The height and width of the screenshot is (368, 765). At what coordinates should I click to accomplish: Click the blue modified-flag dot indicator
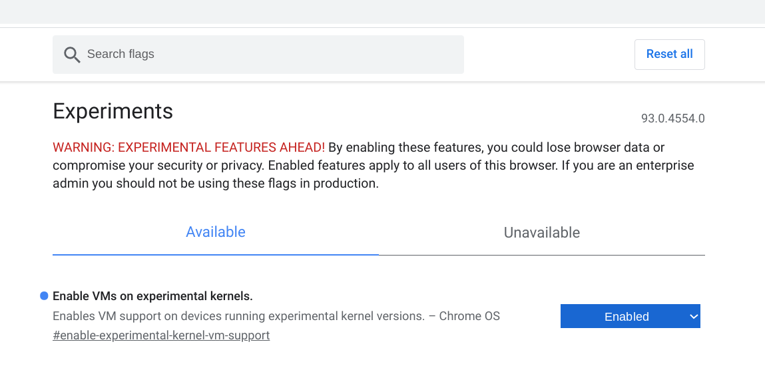pyautogui.click(x=44, y=295)
